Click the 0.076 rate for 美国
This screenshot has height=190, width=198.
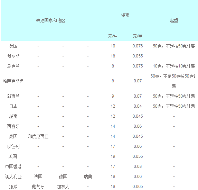pos(138,46)
